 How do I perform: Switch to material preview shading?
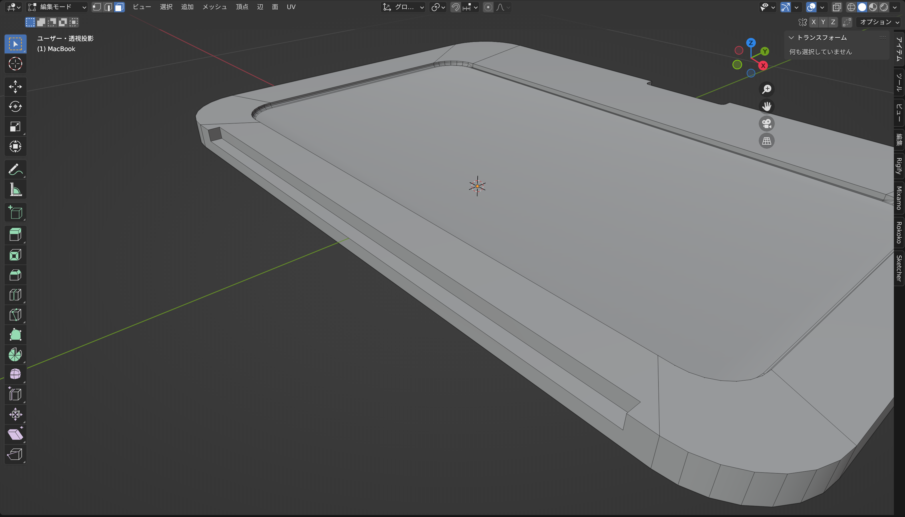coord(873,7)
